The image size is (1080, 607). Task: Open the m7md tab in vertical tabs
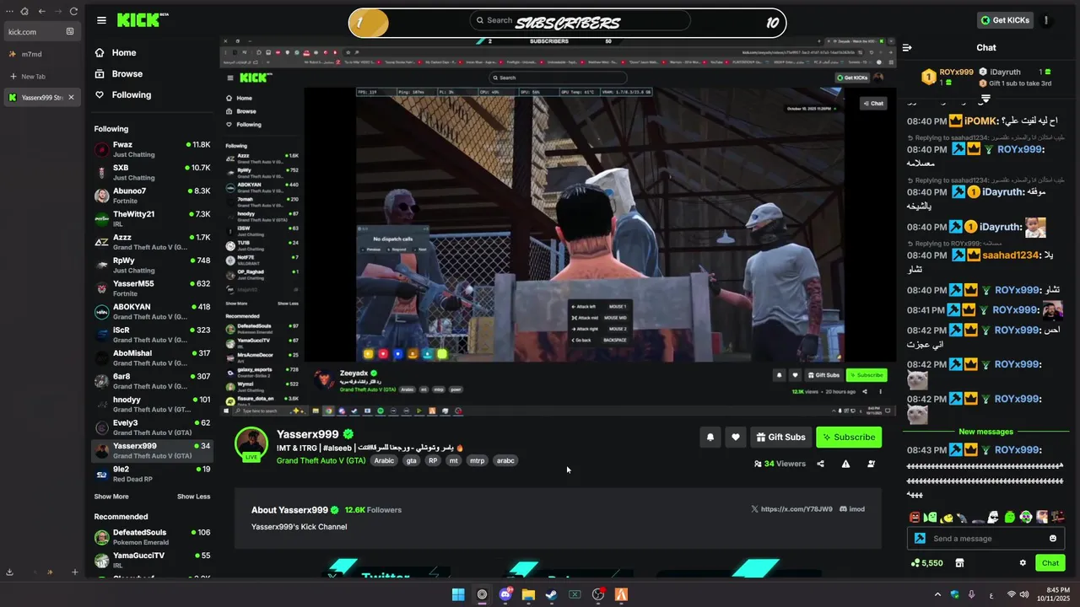tap(42, 54)
